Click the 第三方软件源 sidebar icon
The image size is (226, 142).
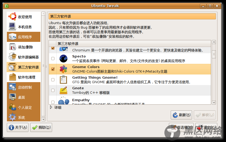12,67
